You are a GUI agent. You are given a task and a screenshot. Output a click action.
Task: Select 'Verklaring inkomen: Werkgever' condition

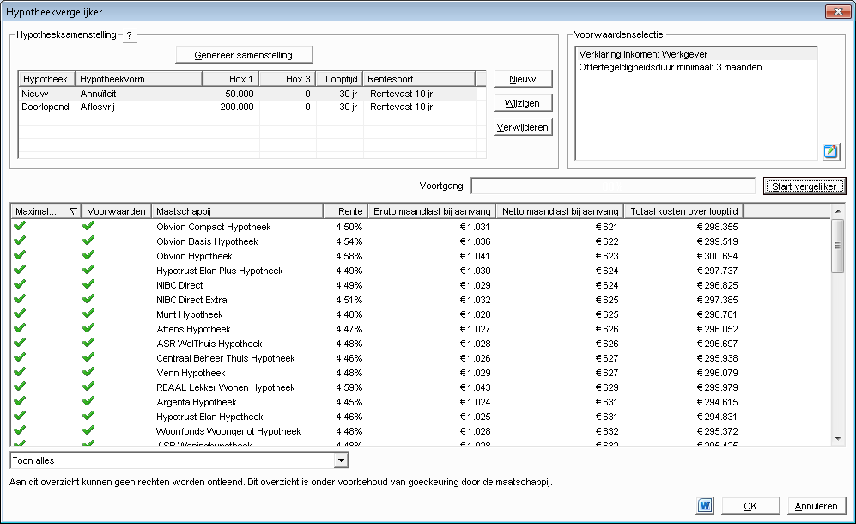pos(696,54)
